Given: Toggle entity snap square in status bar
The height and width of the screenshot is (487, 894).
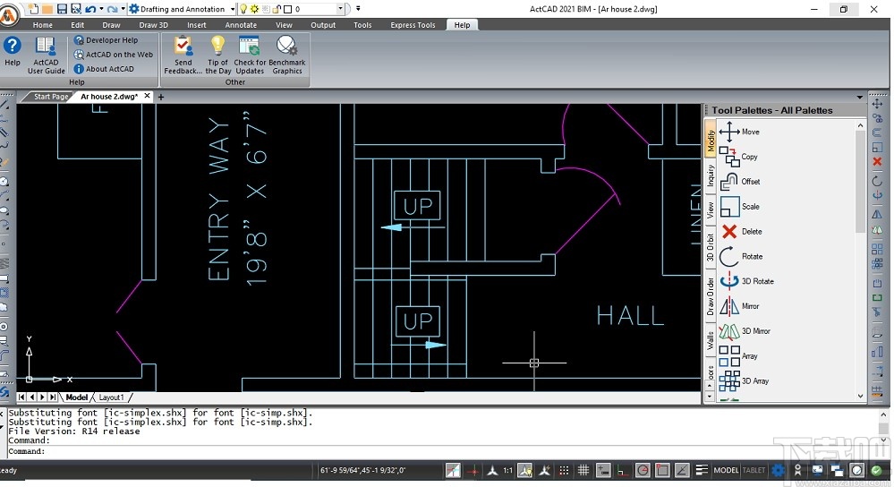Looking at the screenshot, I should point(662,471).
